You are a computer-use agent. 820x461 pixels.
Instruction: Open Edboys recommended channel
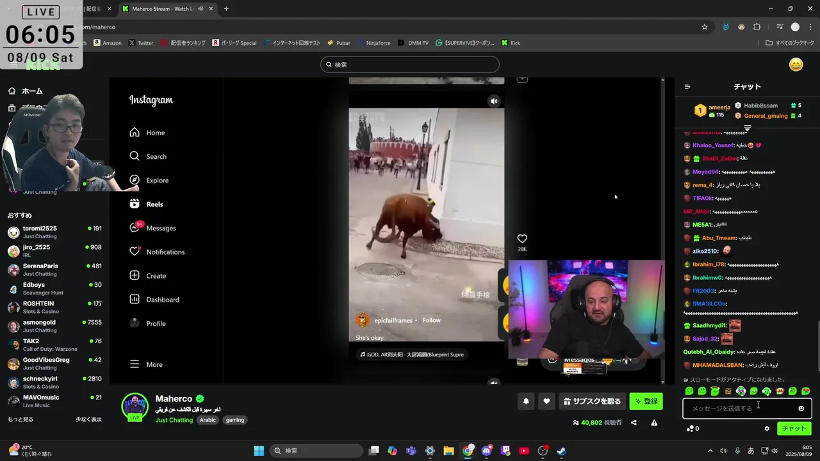point(55,288)
